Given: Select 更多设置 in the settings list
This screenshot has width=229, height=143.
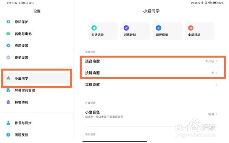Looking at the screenshot, I should [x=37, y=57].
